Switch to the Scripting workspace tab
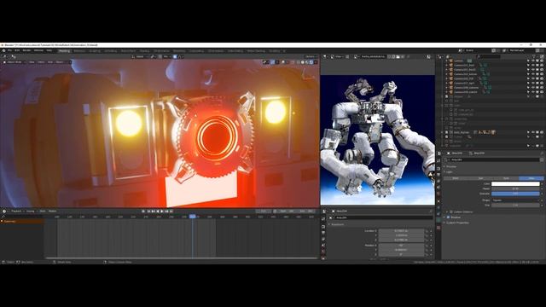This screenshot has width=546, height=307. 275,51
